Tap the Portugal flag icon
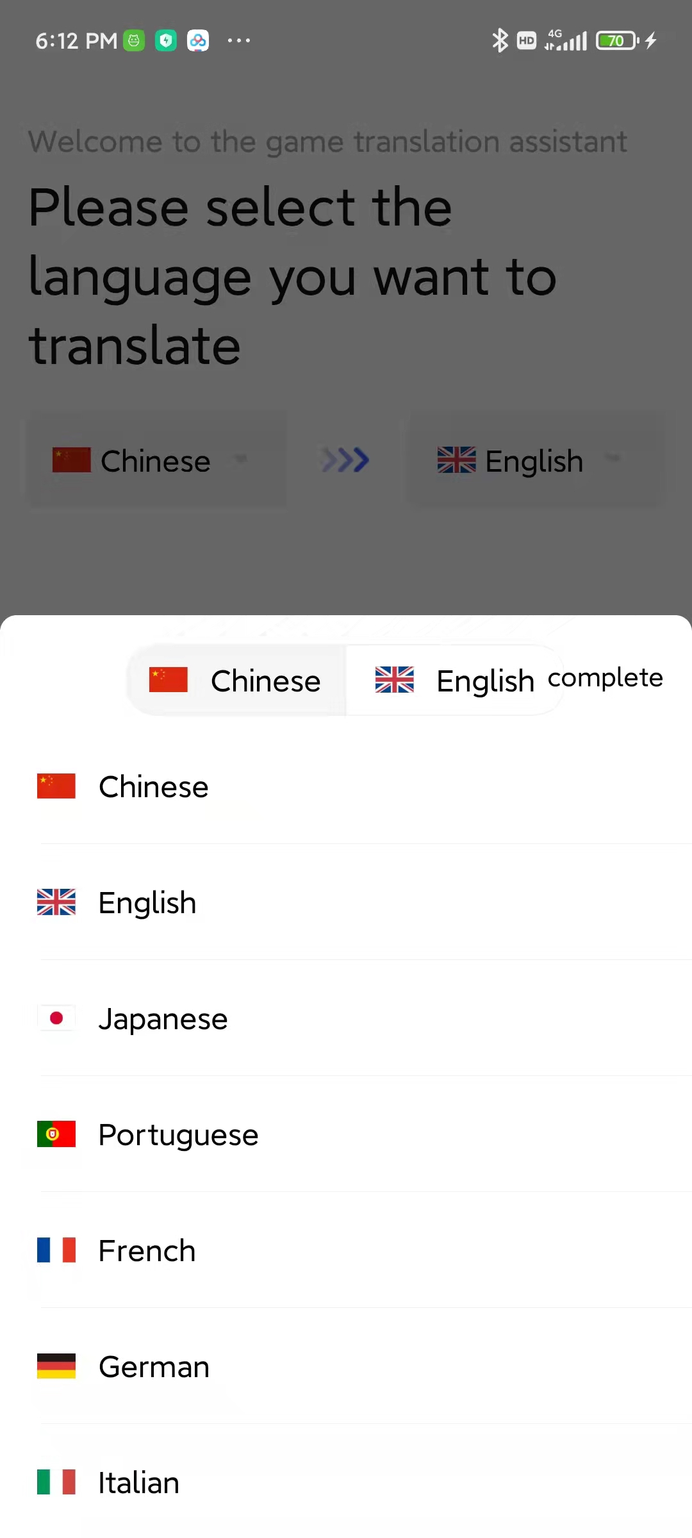 (56, 1134)
